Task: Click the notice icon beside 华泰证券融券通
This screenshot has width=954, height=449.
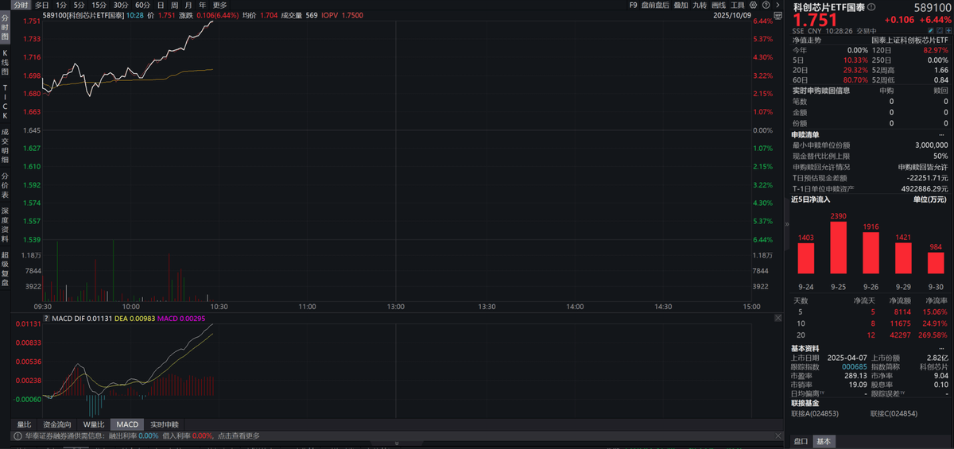Action: tap(15, 435)
